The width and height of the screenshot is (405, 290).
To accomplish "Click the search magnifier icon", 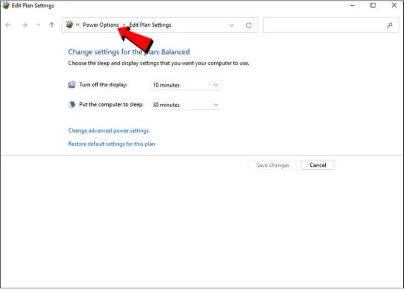I will click(389, 25).
